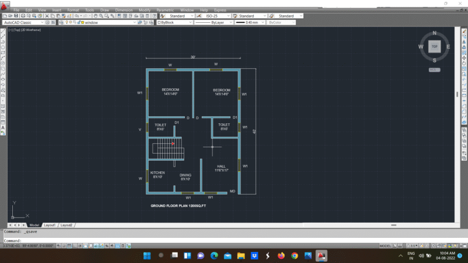Toggle Ortho Mode in status bar
The height and width of the screenshot is (263, 468).
[74, 246]
